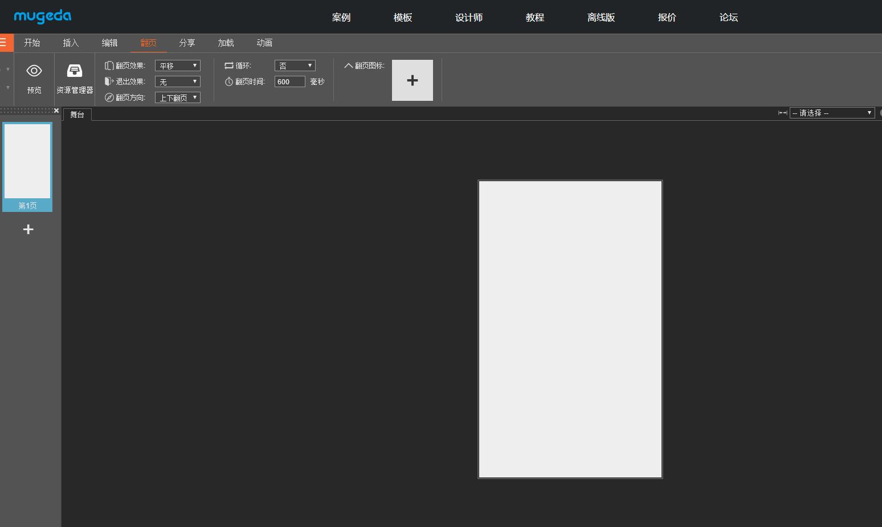Open the 报价 link in top navigation
This screenshot has height=527, width=882.
pyautogui.click(x=667, y=17)
